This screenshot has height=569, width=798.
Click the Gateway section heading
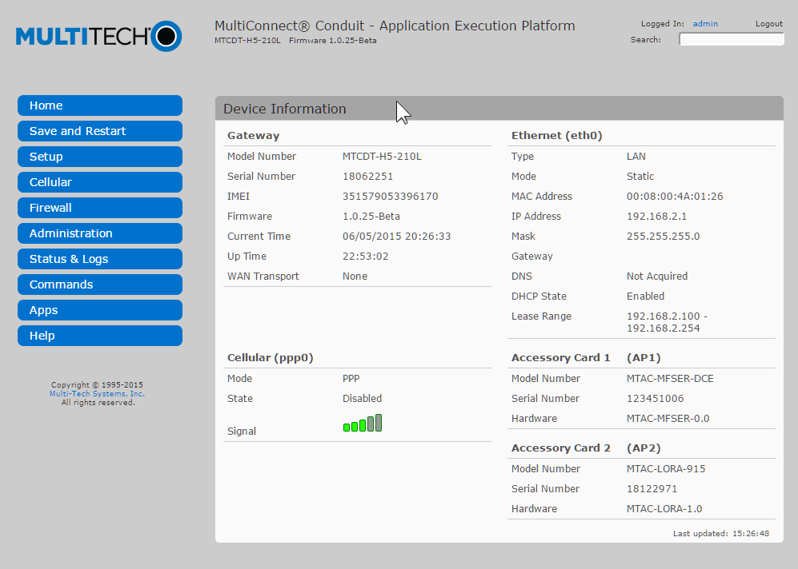click(254, 136)
